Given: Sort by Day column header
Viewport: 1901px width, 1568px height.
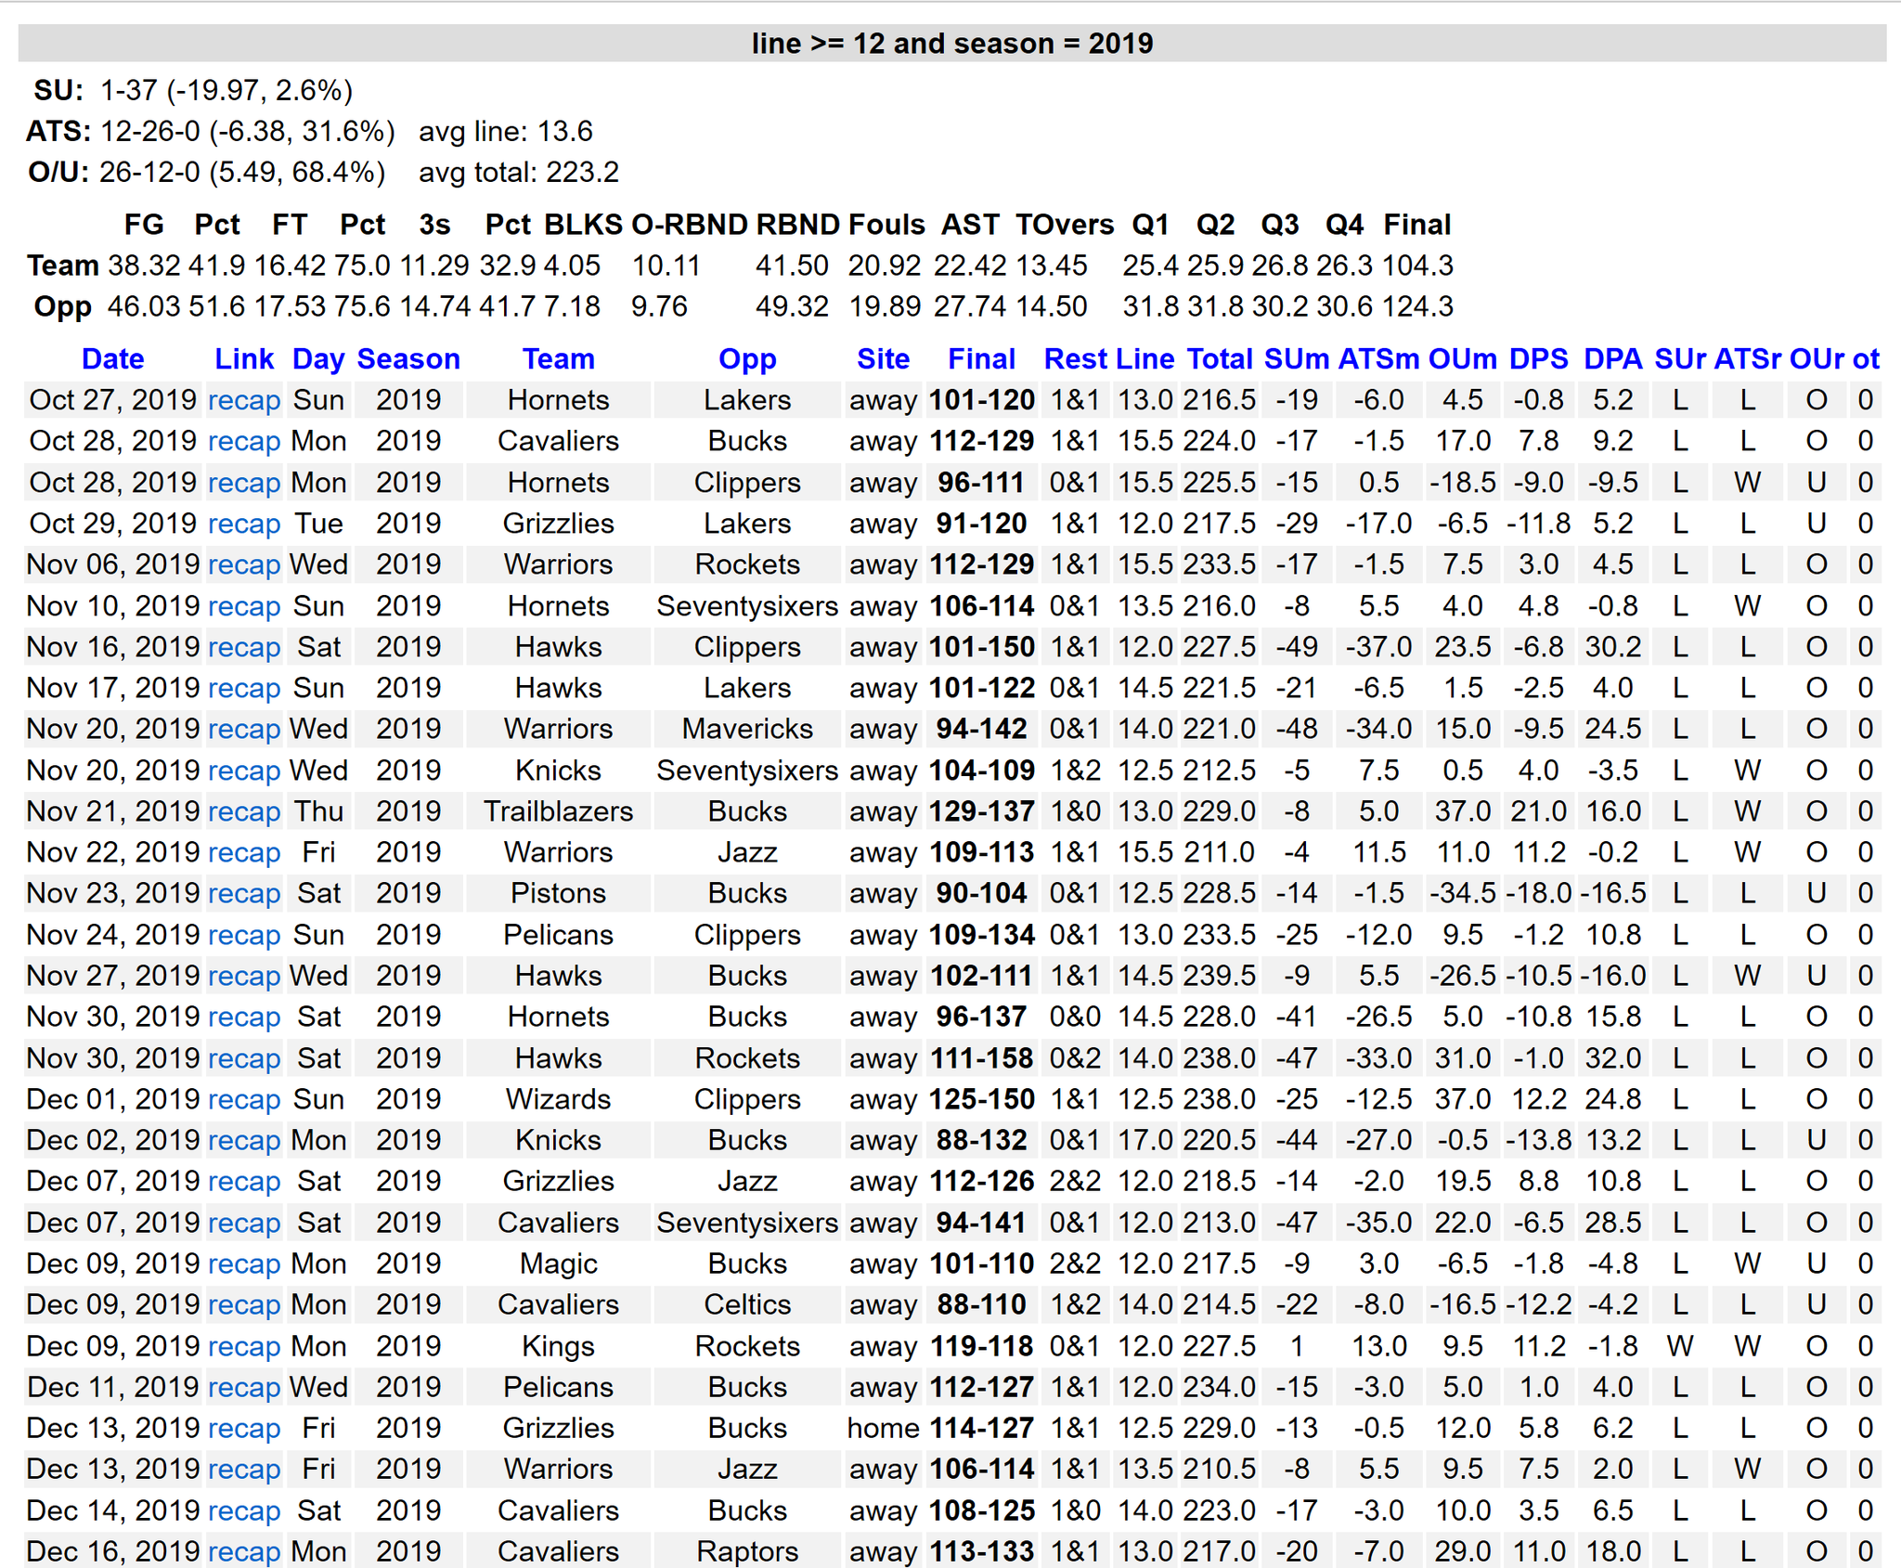Looking at the screenshot, I should [318, 359].
